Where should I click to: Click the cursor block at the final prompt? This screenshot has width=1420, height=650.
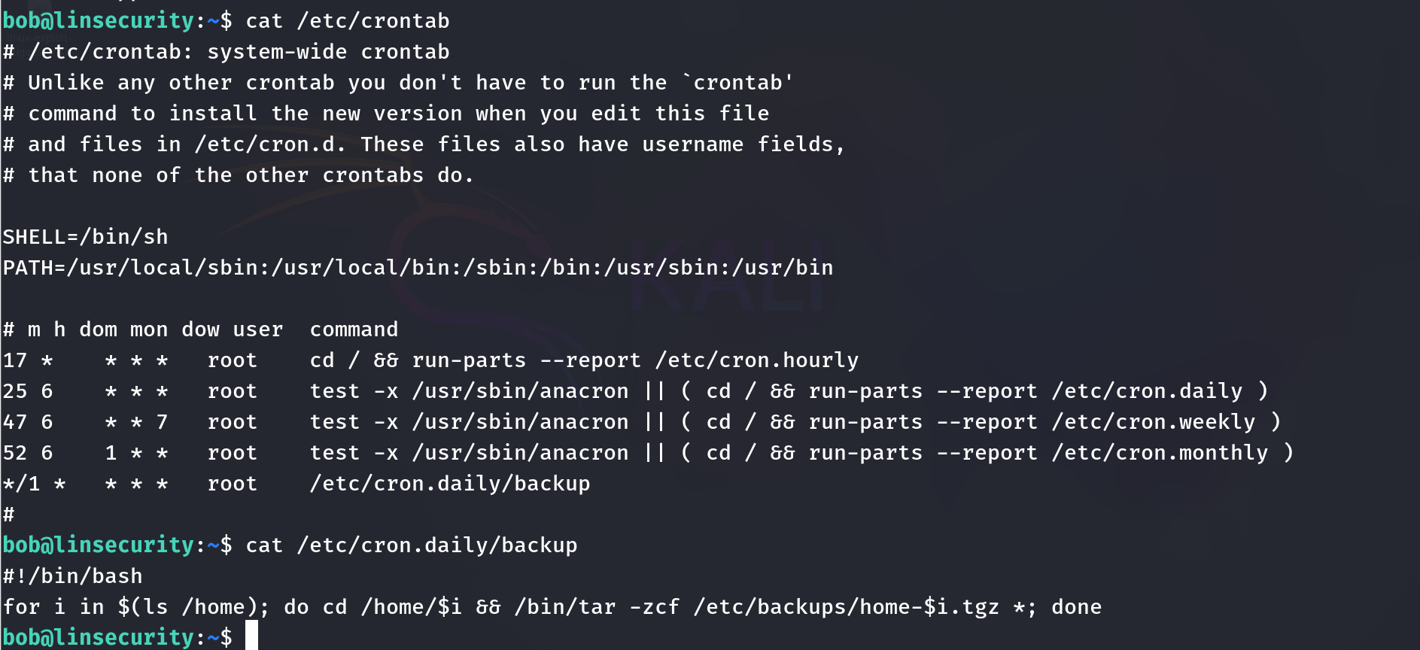click(251, 636)
